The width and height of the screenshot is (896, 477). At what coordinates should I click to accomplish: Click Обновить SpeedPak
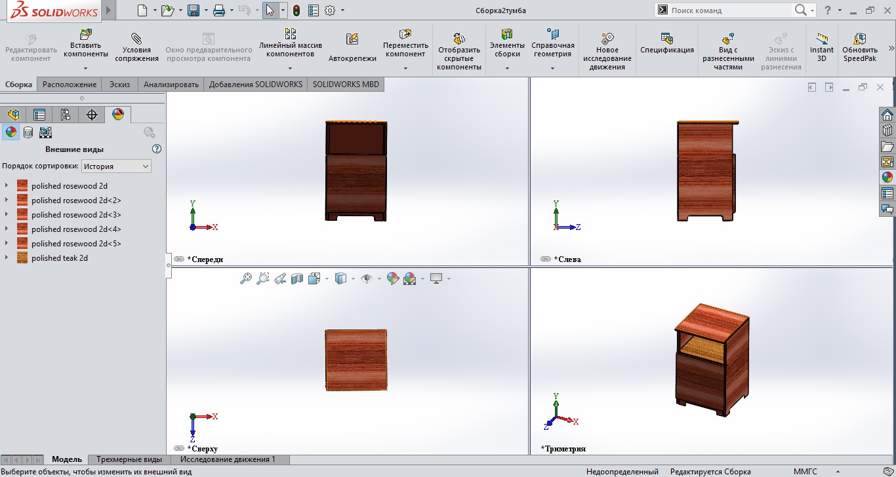pos(860,48)
